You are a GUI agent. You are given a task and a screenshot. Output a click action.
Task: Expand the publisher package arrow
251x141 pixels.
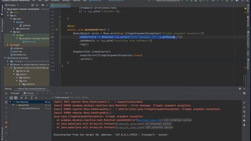(20, 84)
